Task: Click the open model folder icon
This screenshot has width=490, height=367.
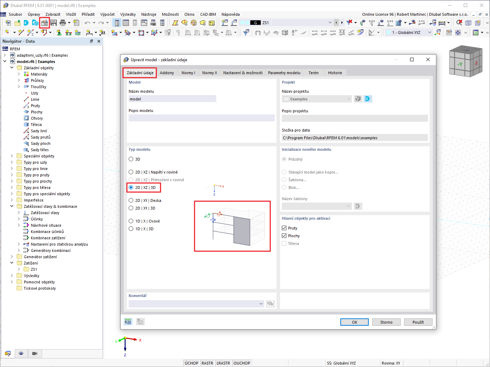Action: coord(17,23)
